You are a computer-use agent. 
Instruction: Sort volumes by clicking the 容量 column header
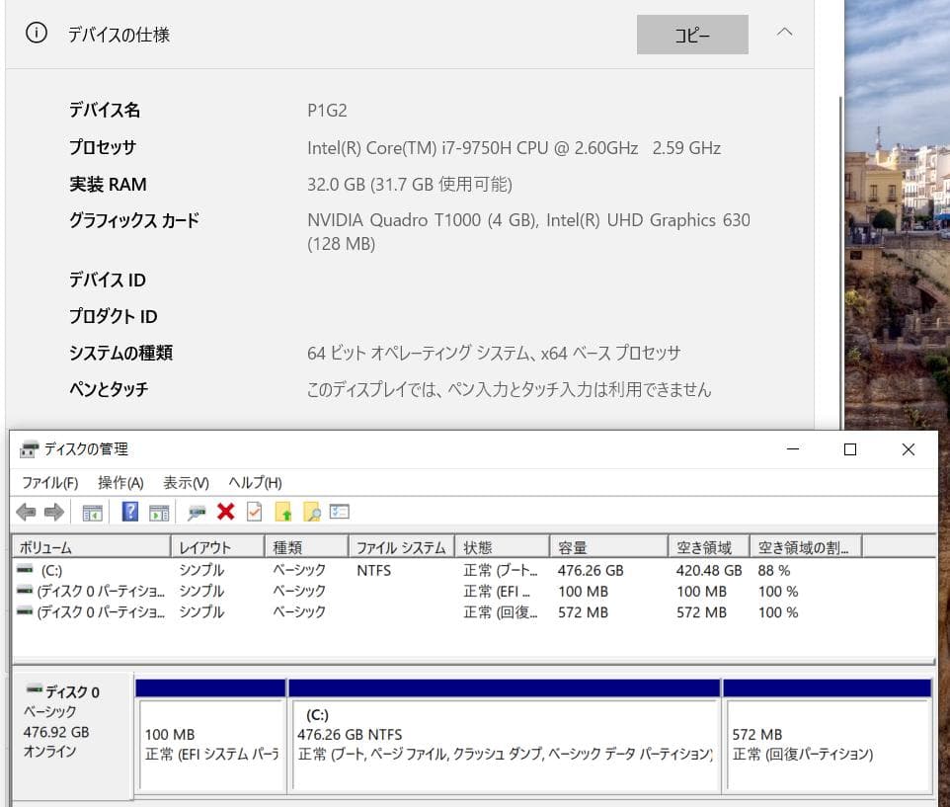click(583, 546)
